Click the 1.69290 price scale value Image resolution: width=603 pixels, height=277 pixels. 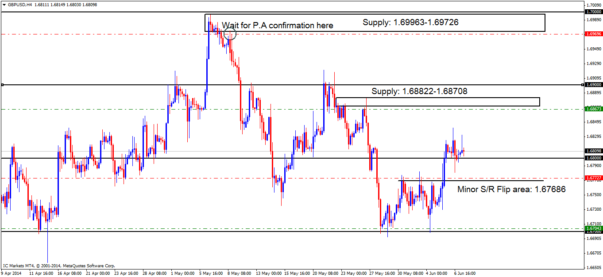click(593, 63)
